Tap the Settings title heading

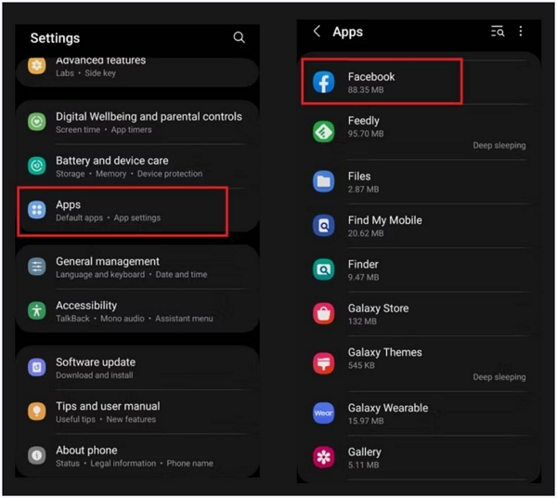55,38
